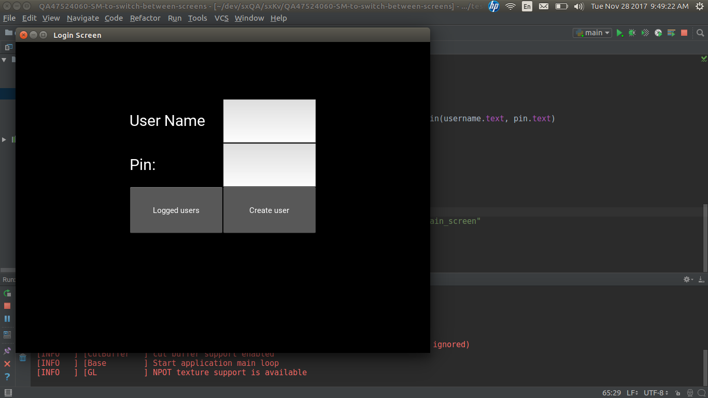Toggle the Pin Tab icon in Run panel

point(7,351)
